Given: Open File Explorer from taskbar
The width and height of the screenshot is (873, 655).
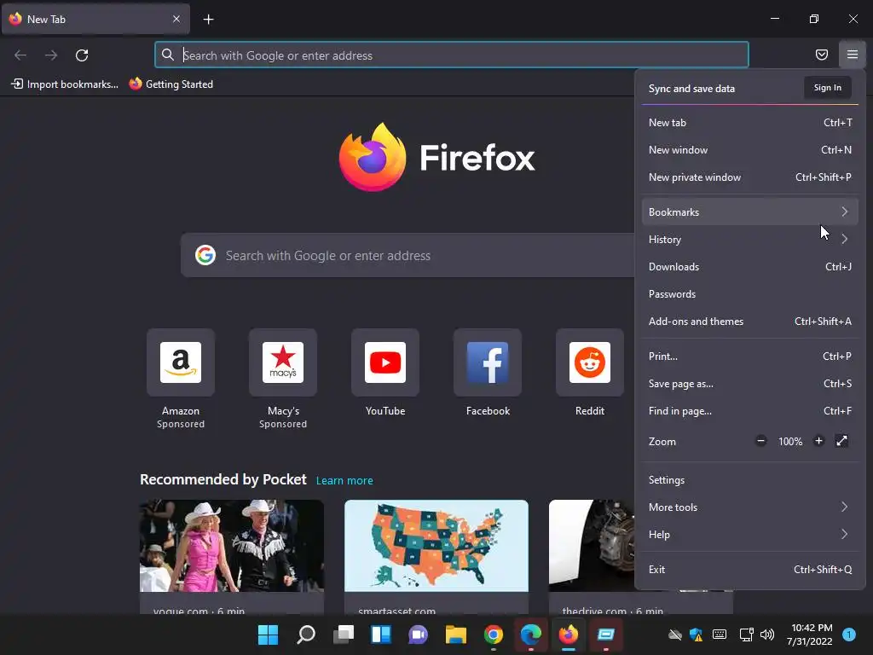Looking at the screenshot, I should pyautogui.click(x=455, y=635).
